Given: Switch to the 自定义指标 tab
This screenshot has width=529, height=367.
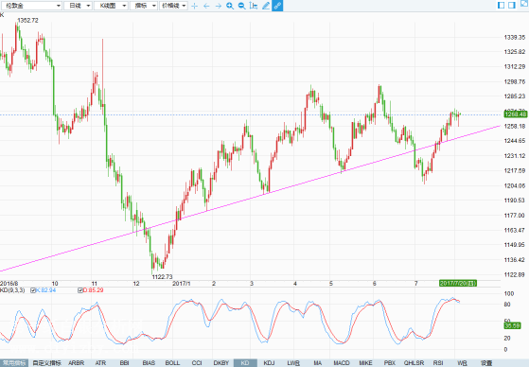Looking at the screenshot, I should coord(47,363).
